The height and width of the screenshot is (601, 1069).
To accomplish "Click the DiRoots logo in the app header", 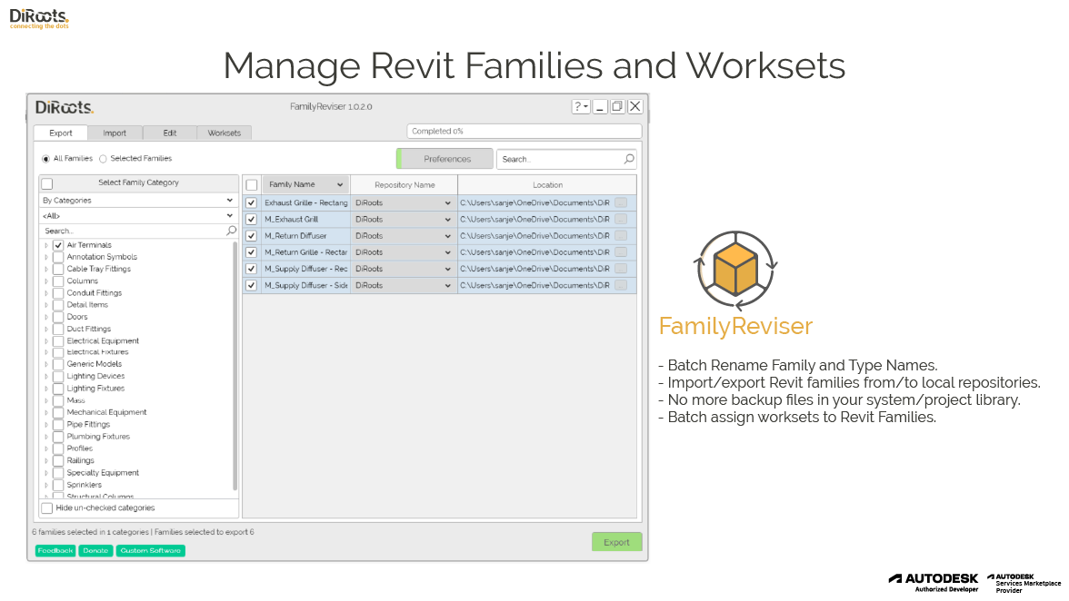I will coord(64,107).
